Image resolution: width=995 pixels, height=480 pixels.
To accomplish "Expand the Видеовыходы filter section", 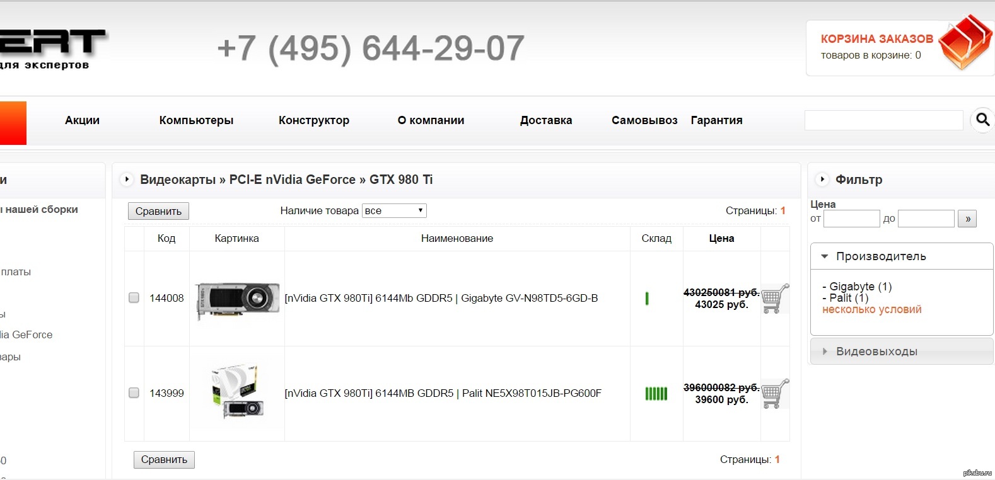I will click(x=902, y=351).
